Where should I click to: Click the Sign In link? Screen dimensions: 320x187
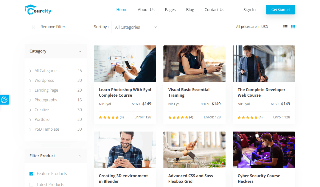coord(249,10)
